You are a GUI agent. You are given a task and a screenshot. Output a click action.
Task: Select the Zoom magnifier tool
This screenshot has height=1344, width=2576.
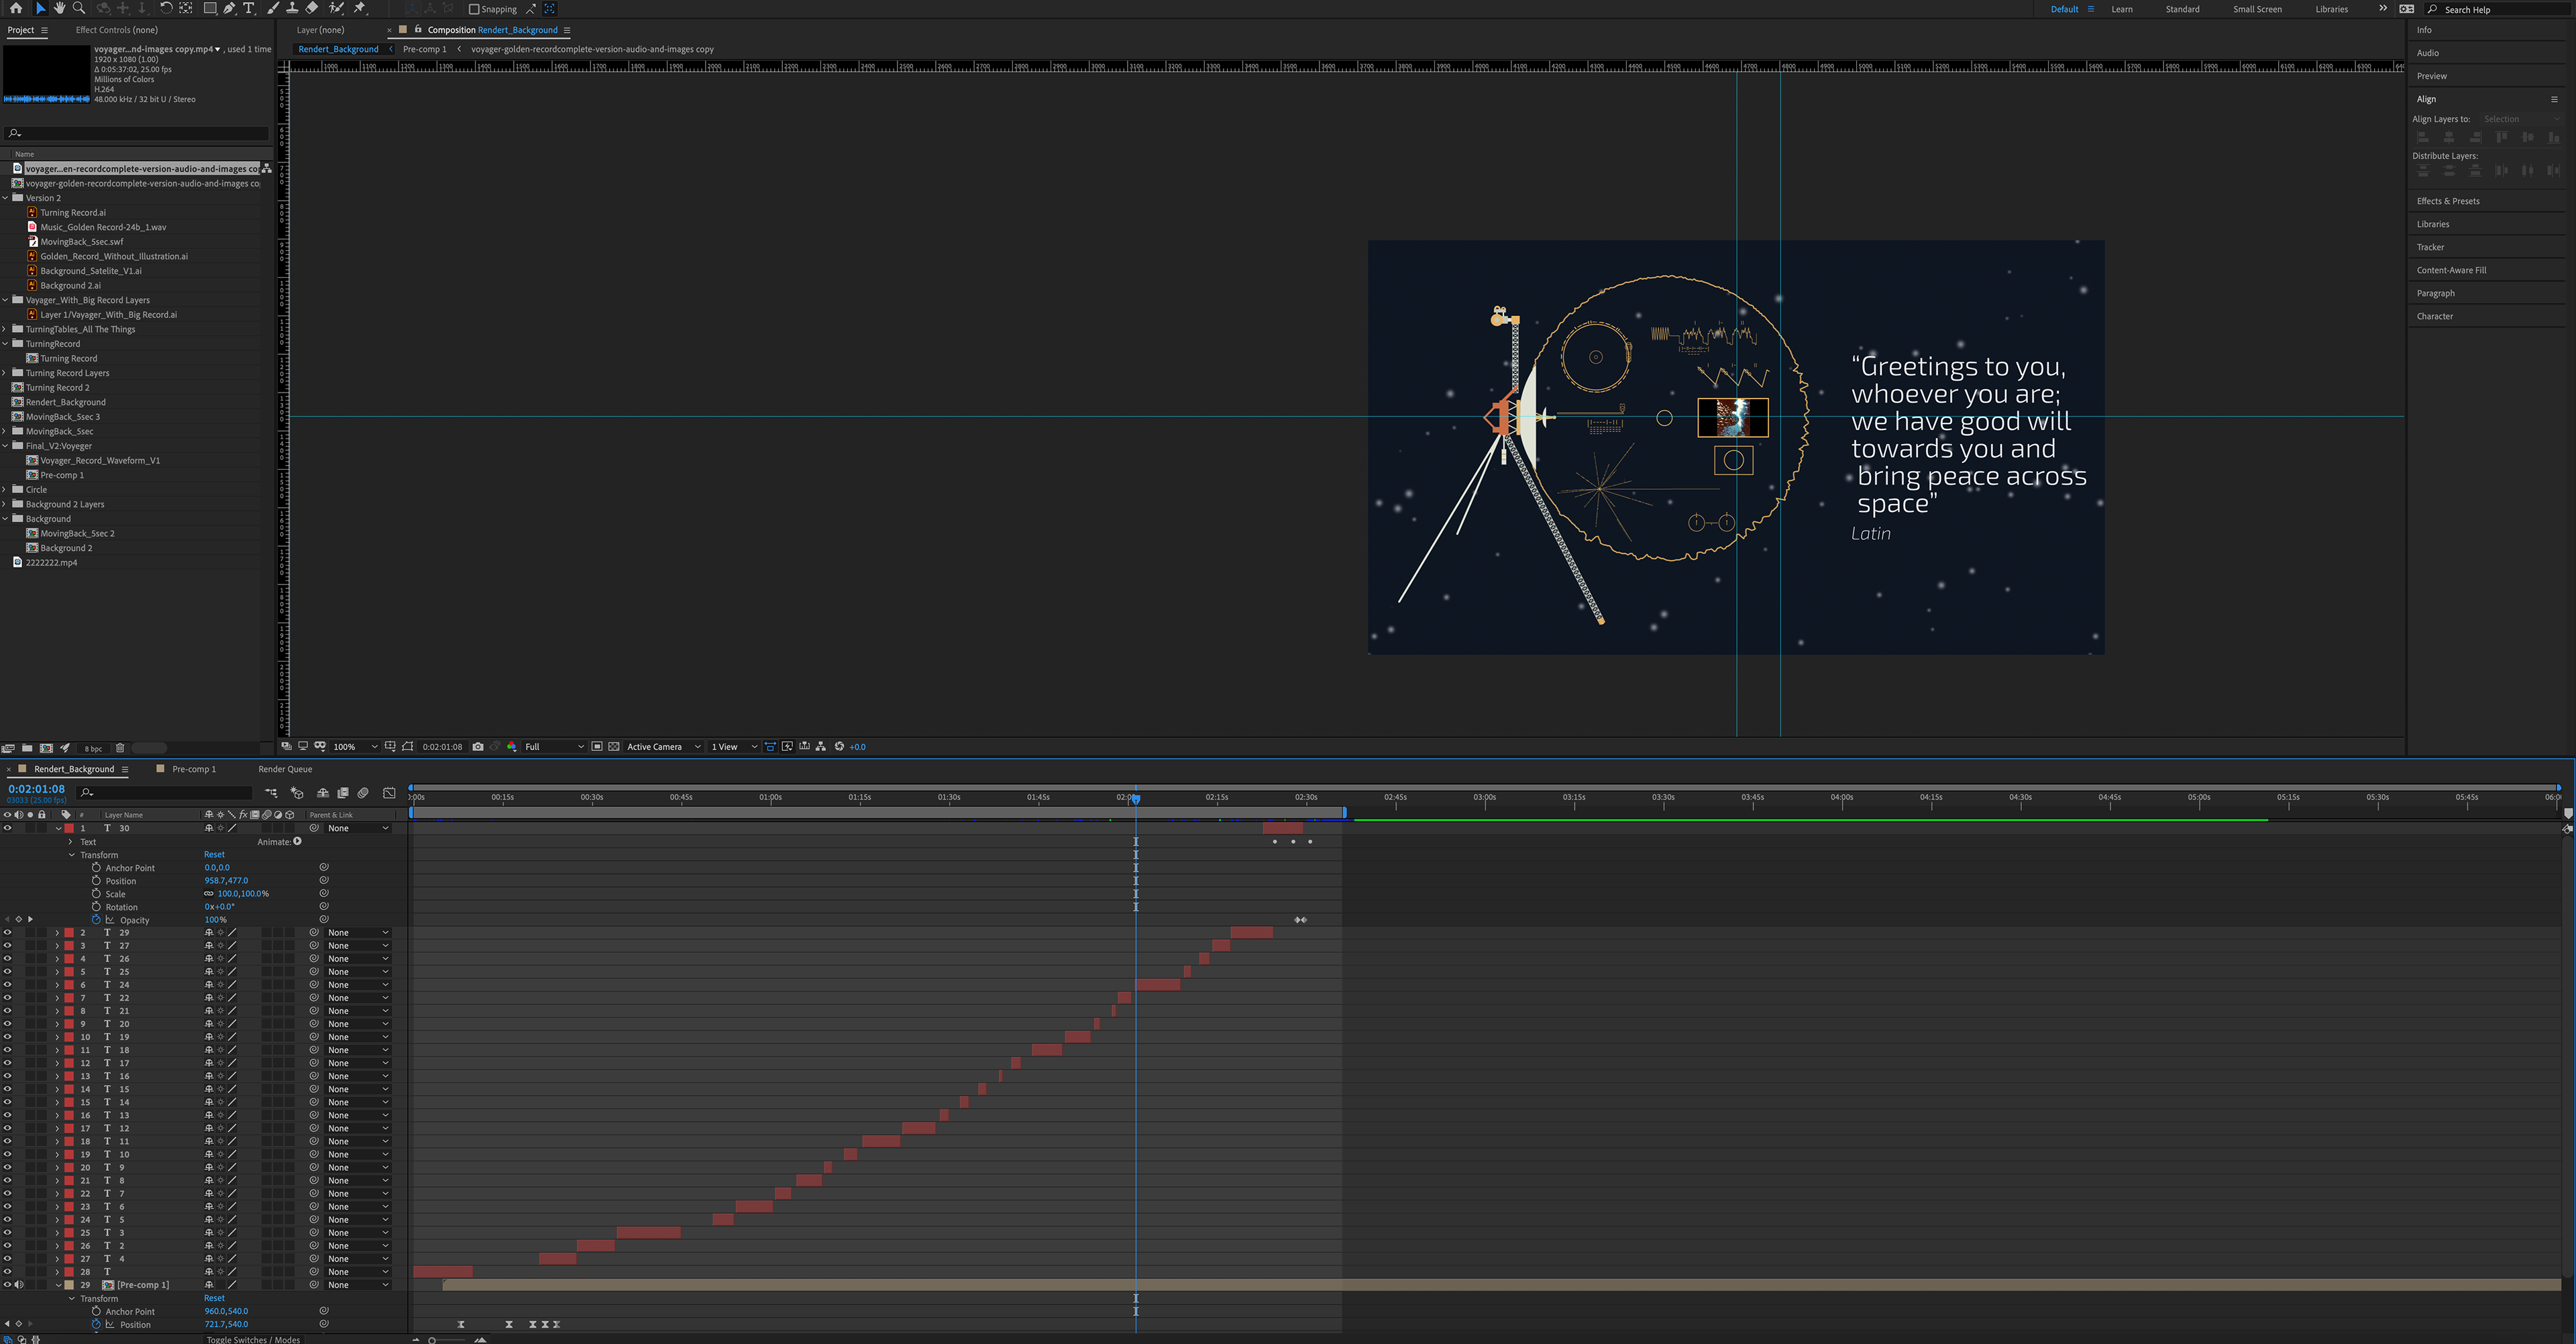pyautogui.click(x=79, y=8)
